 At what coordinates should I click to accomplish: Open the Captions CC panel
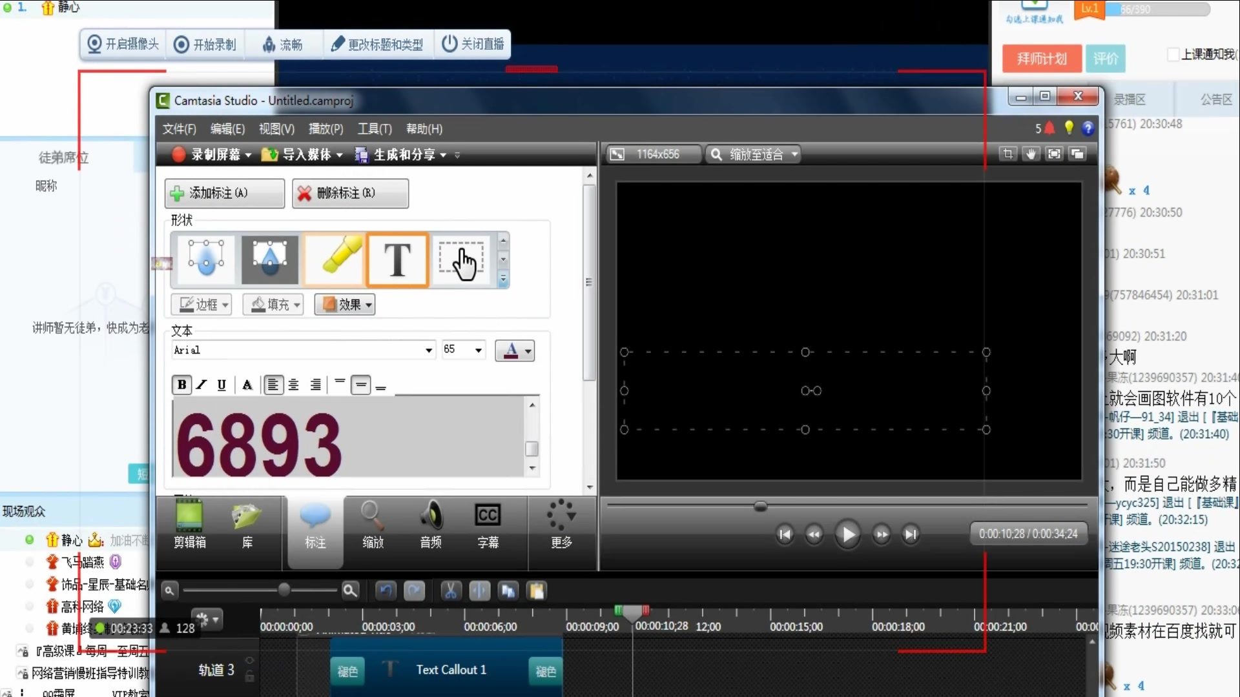click(488, 525)
